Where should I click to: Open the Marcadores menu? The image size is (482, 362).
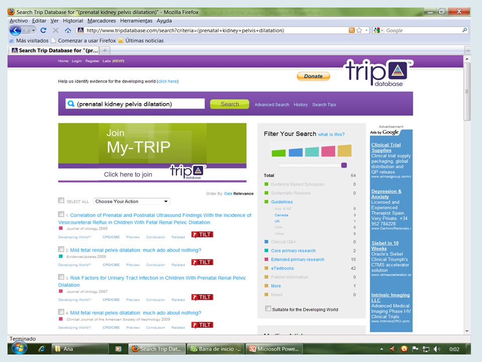(101, 21)
